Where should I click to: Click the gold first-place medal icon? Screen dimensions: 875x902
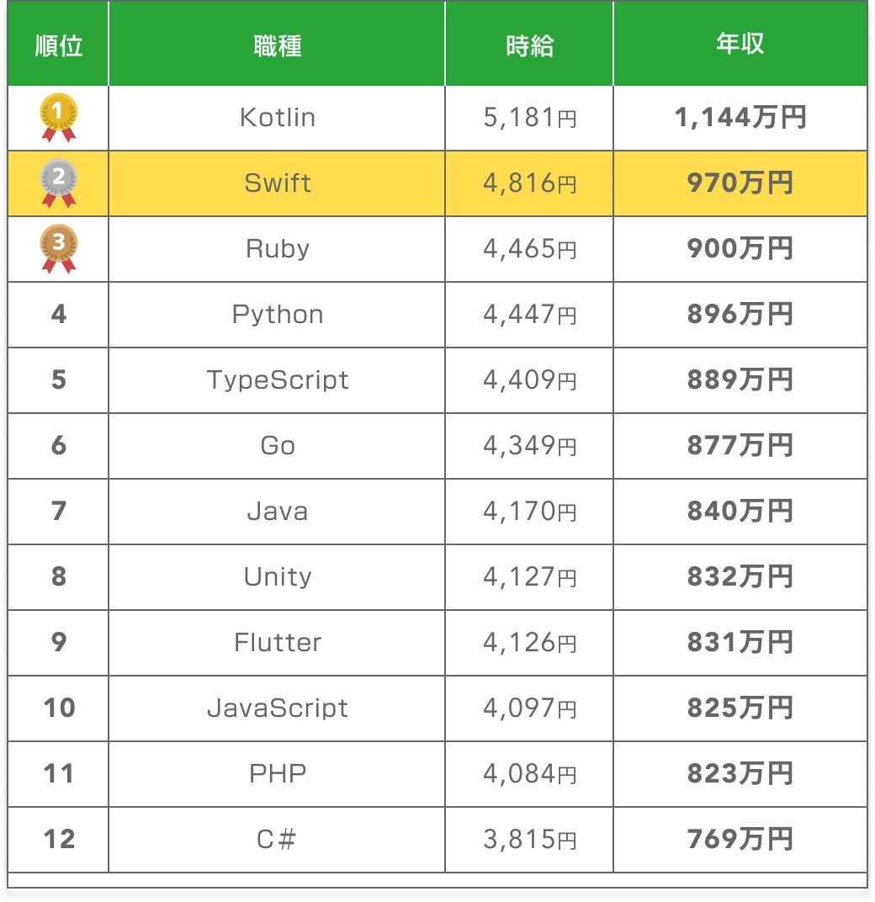tap(58, 117)
